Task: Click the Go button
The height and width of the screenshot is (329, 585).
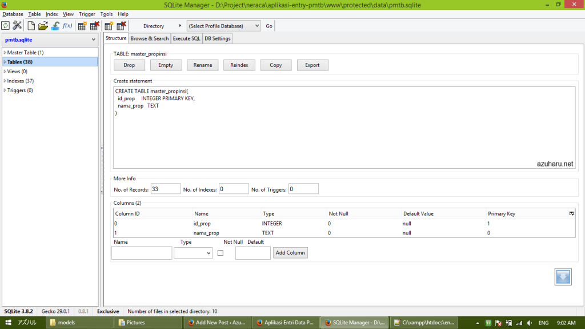Action: (x=269, y=26)
